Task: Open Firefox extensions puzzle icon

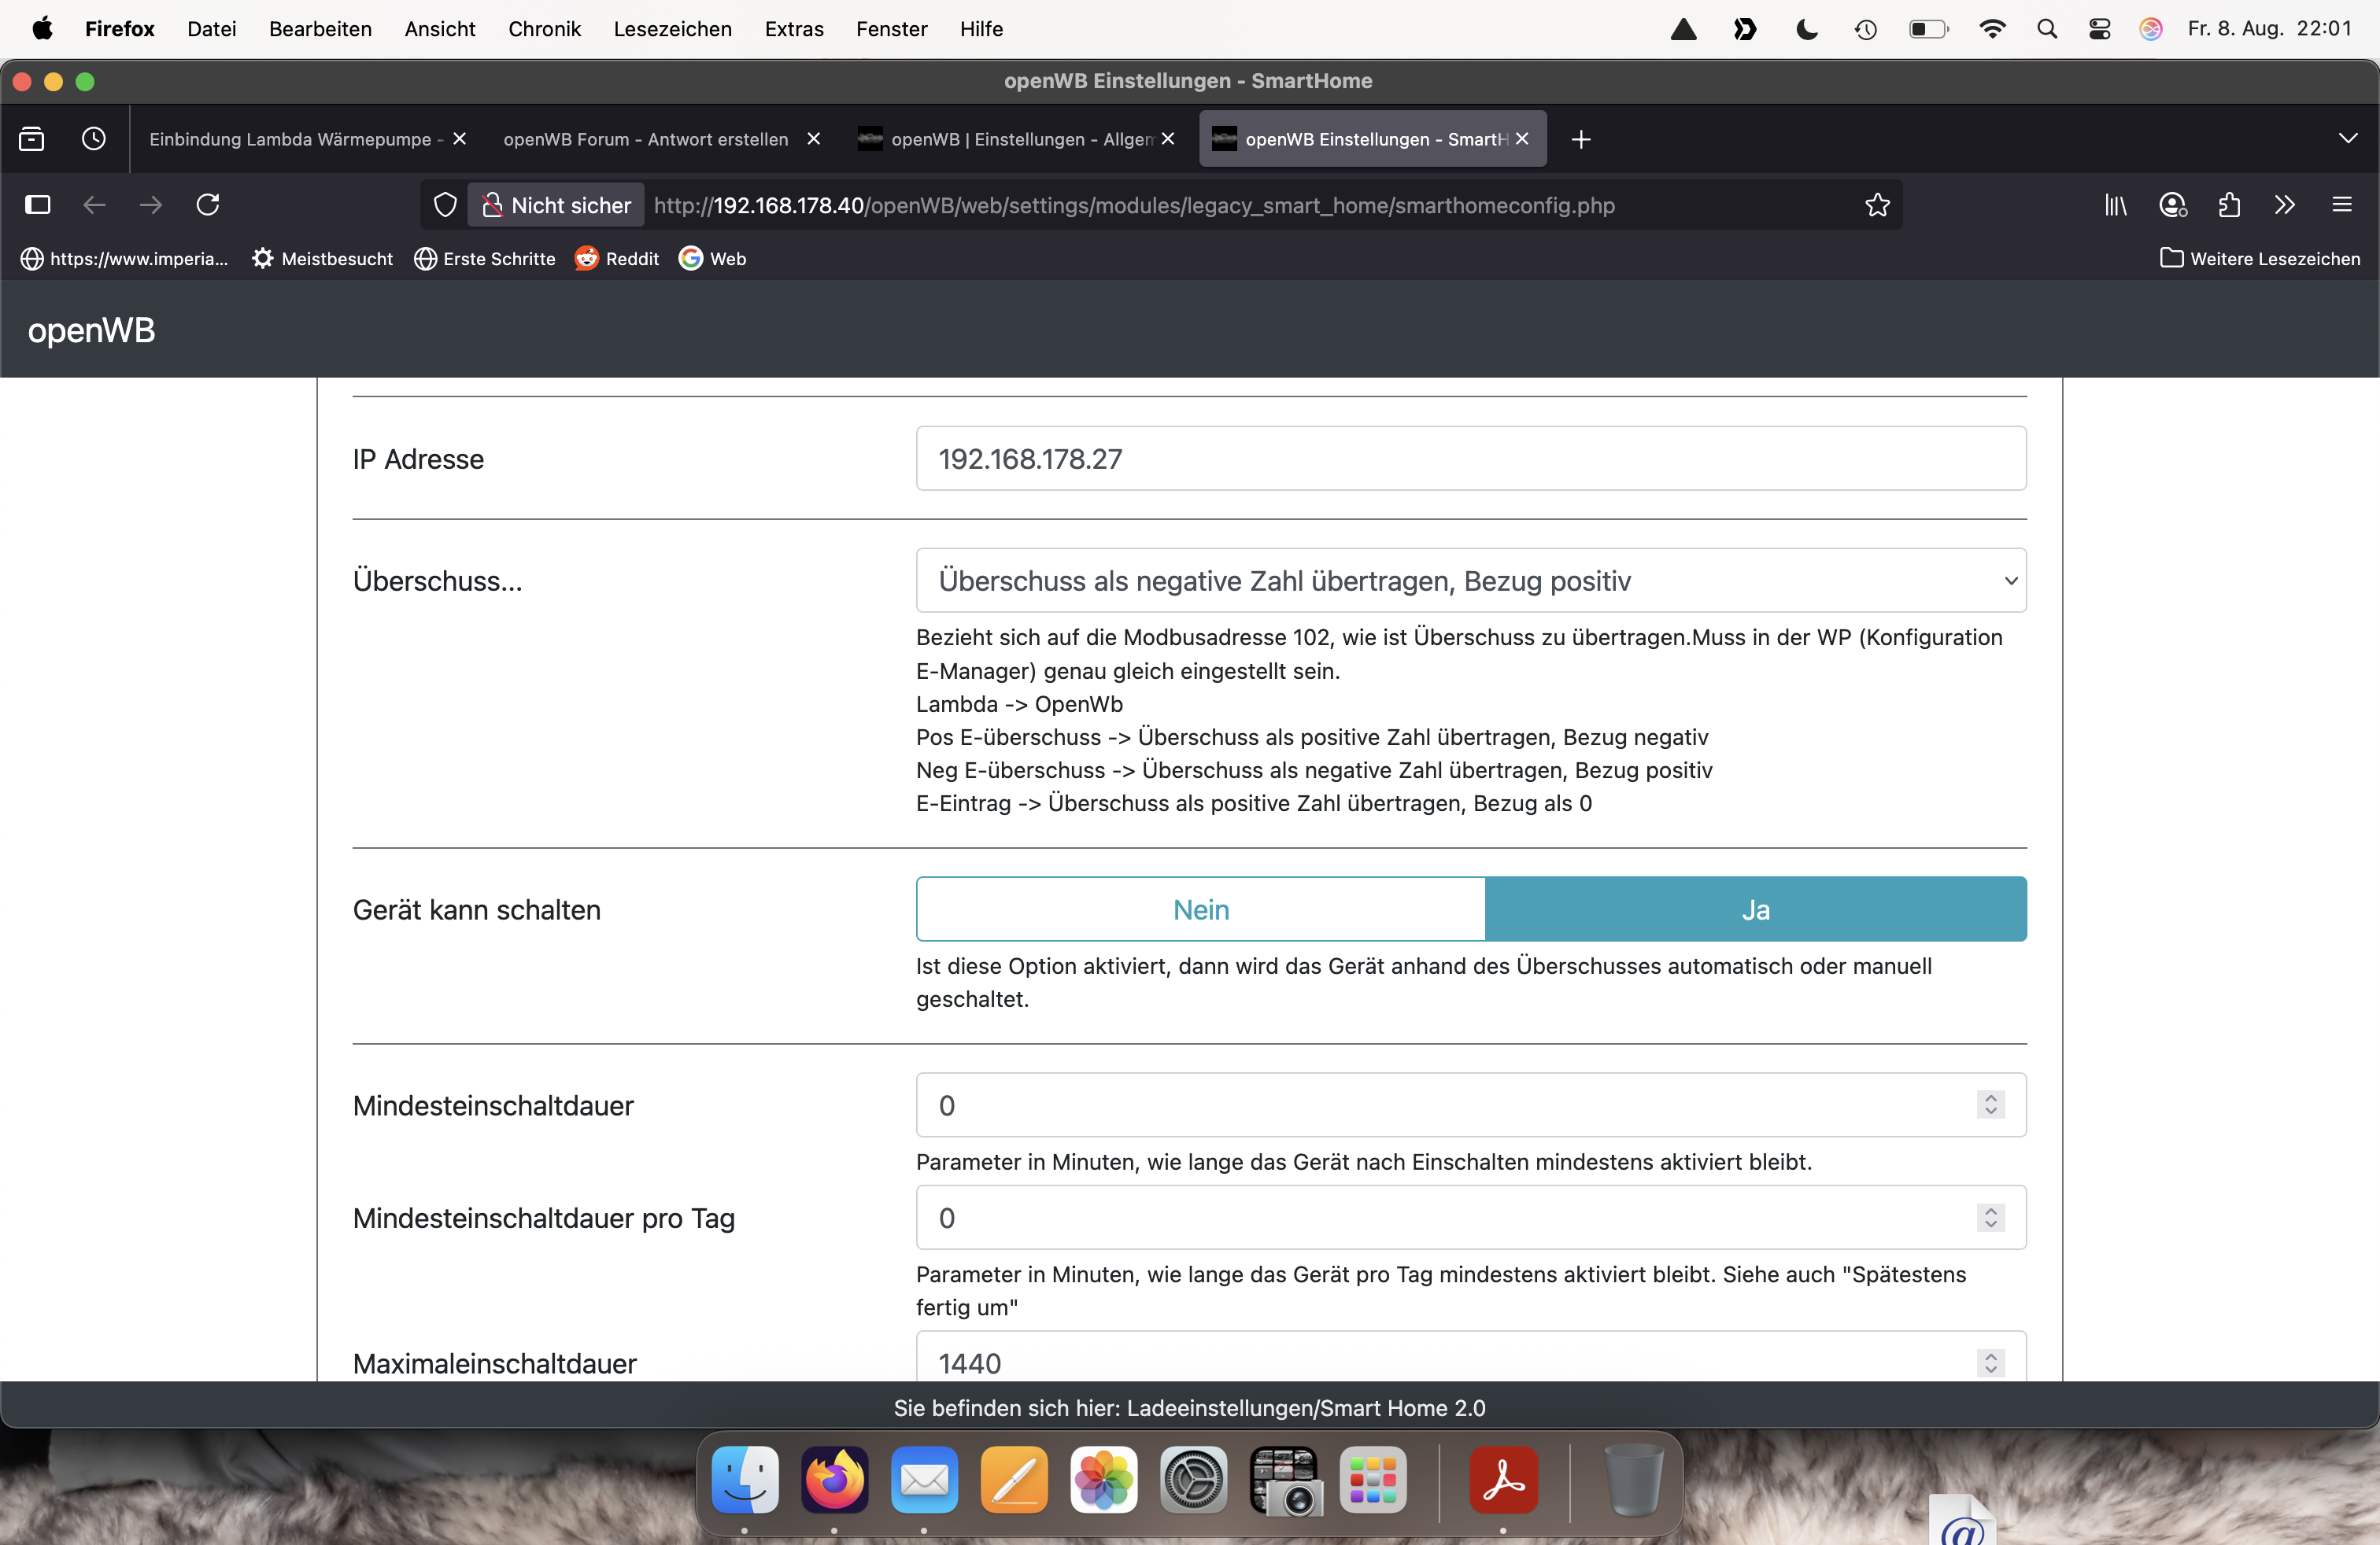Action: click(2229, 205)
